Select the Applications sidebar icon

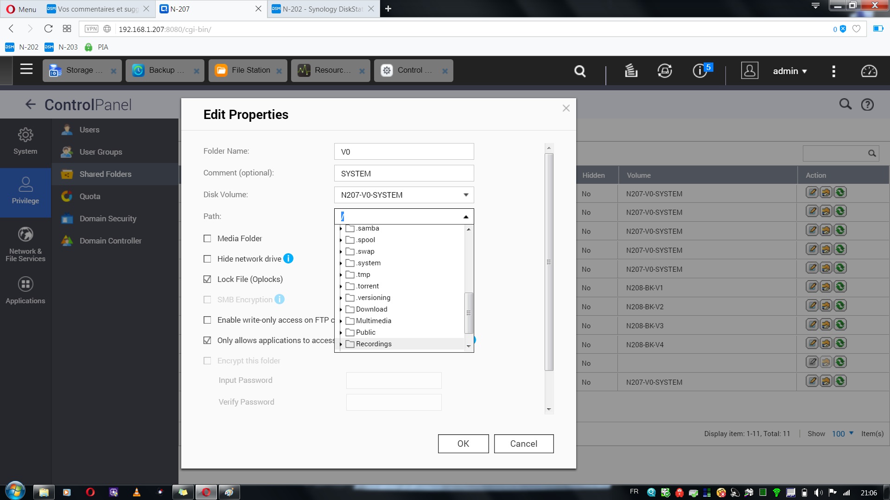[25, 291]
